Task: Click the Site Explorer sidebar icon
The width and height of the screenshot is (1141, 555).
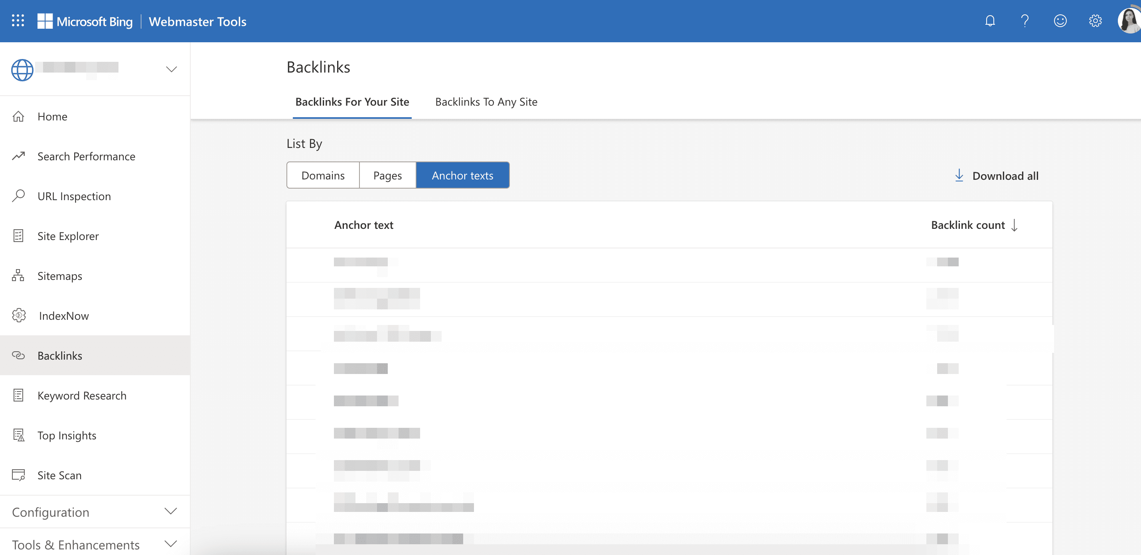Action: (x=19, y=235)
